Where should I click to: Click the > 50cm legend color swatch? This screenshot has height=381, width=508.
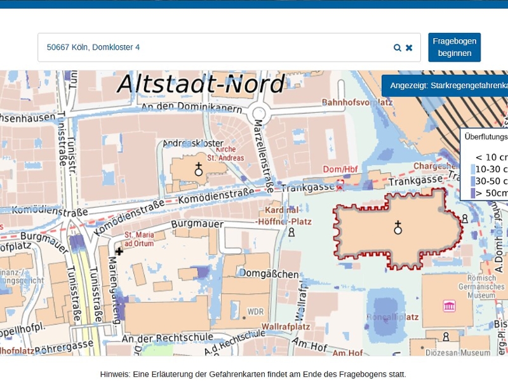point(472,193)
